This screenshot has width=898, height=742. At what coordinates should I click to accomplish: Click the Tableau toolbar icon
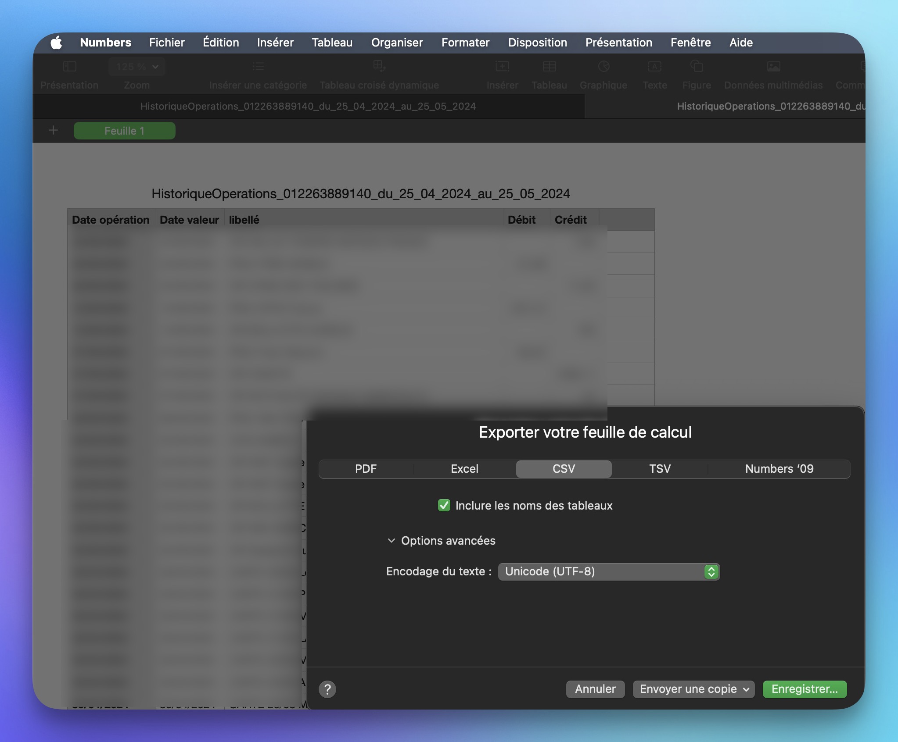tap(549, 67)
